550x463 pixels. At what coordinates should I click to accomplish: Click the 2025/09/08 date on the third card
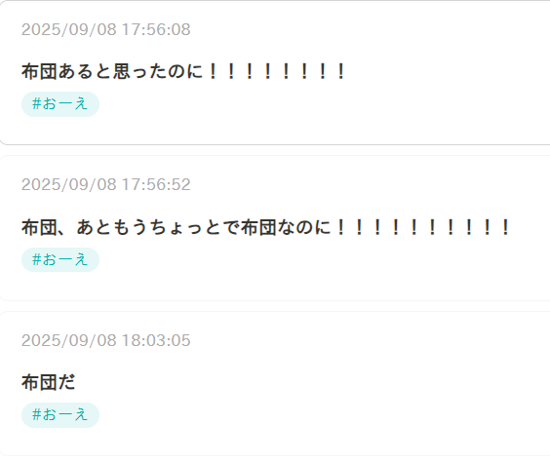point(68,340)
